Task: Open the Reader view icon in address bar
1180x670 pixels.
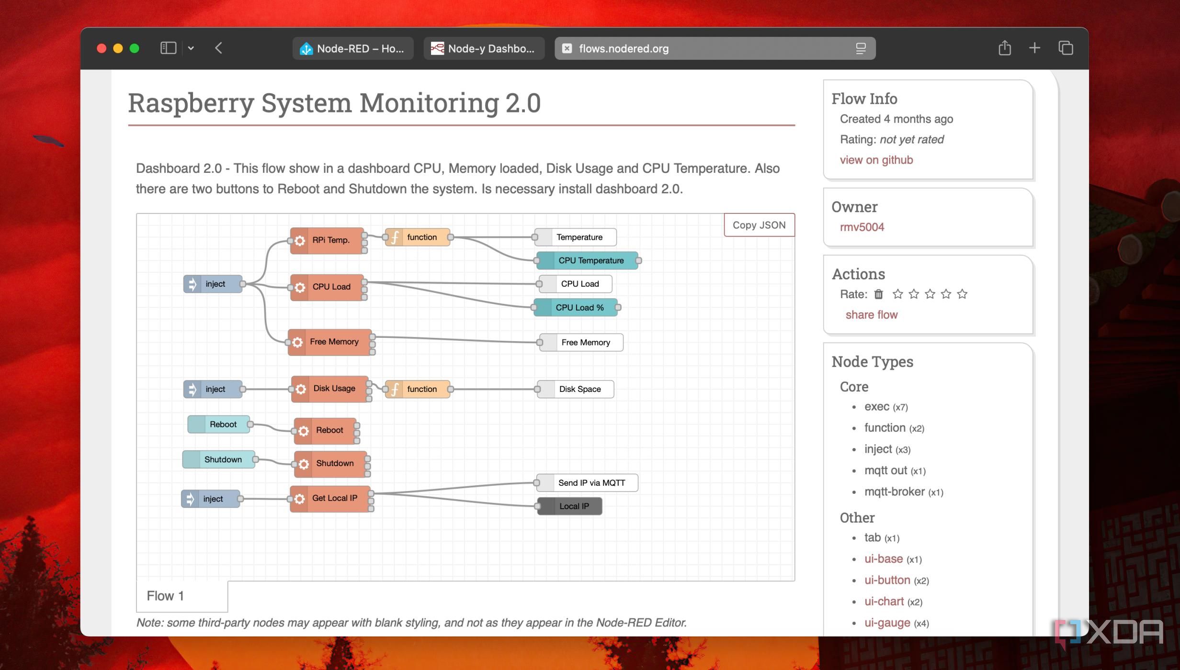Action: point(861,48)
